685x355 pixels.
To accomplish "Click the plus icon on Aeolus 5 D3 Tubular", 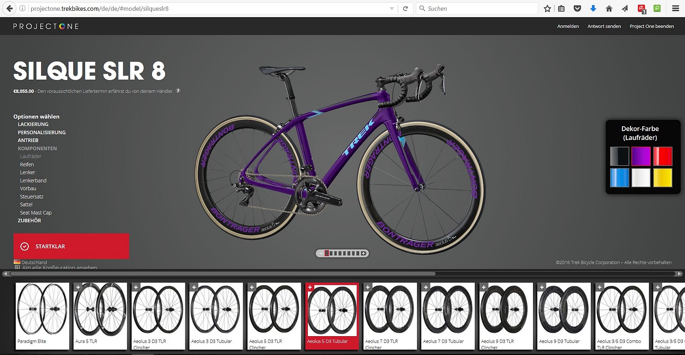I will click(310, 287).
